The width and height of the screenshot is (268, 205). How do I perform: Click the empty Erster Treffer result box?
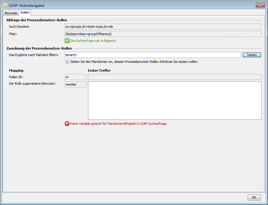(175, 100)
